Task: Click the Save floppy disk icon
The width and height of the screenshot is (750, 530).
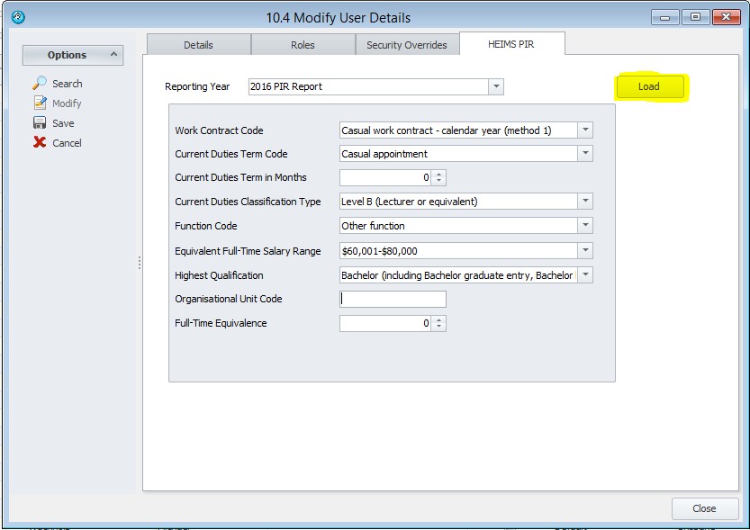Action: [40, 123]
